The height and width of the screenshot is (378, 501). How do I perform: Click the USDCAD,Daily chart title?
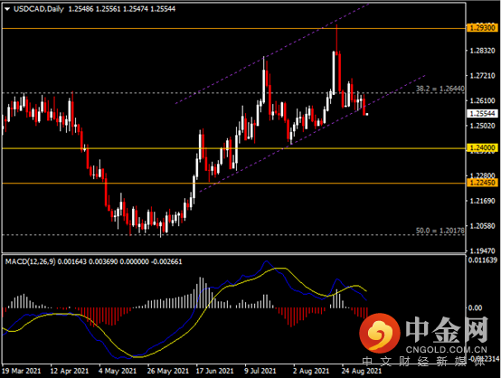(39, 9)
